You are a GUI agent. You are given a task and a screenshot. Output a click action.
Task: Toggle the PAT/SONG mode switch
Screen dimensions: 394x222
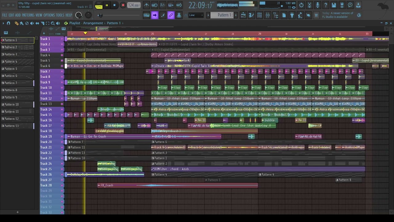point(99,5)
